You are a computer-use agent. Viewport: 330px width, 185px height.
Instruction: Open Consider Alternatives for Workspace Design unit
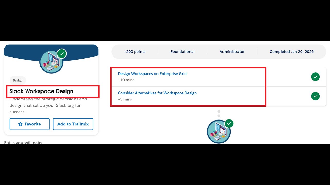point(157,93)
